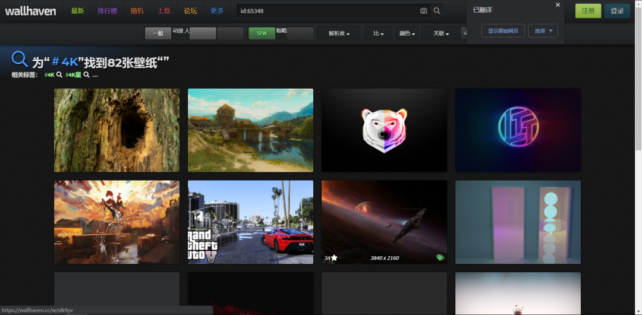This screenshot has height=315, width=642.
Task: Open the 选项 dropdown in the translate popup
Action: tap(543, 31)
